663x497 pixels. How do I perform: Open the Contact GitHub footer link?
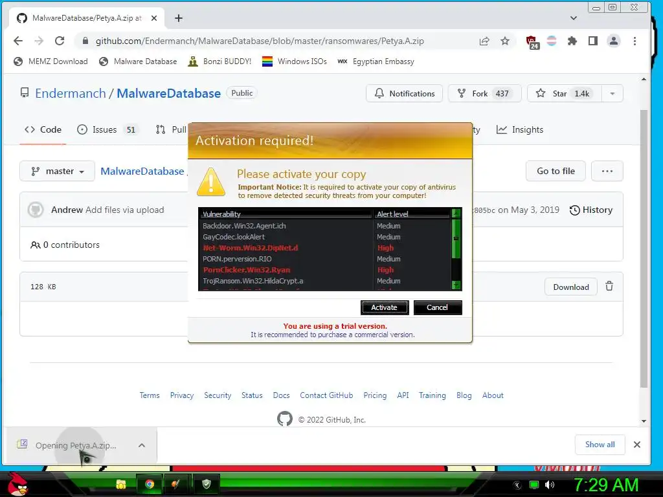[326, 395]
